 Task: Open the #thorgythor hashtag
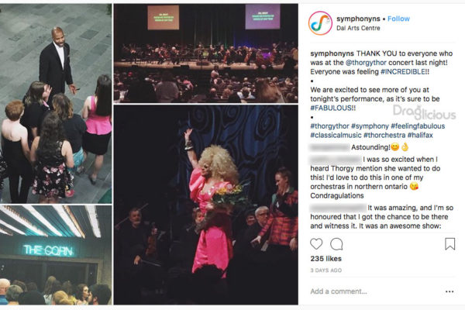[x=329, y=126]
